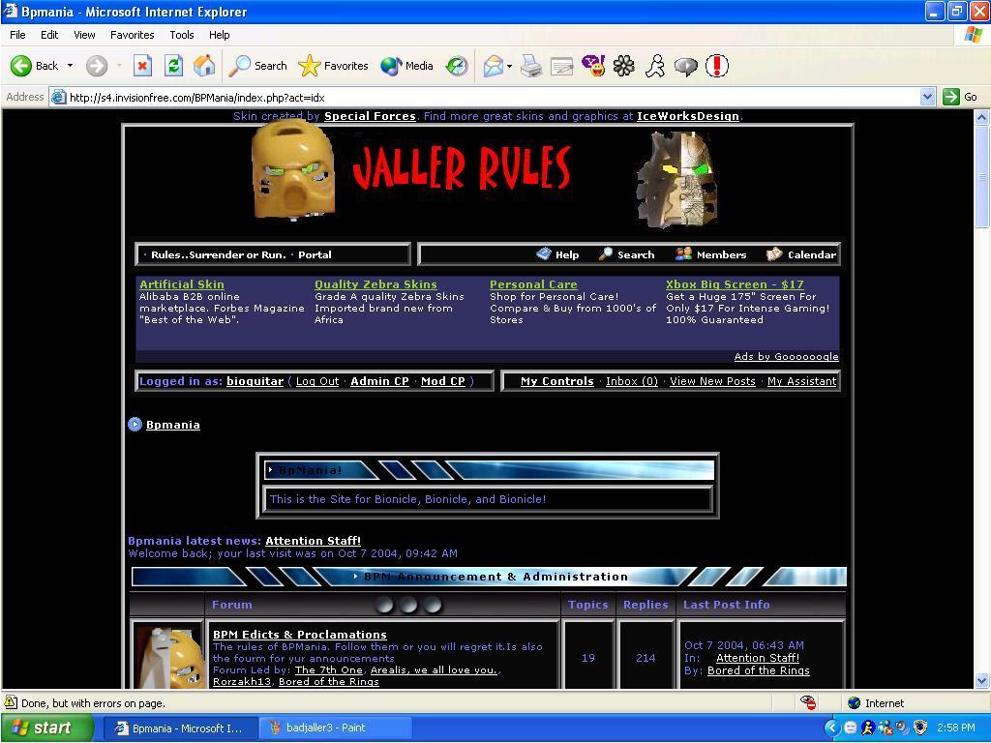
Task: Click the greyed Forward arrow button
Action: click(x=97, y=66)
